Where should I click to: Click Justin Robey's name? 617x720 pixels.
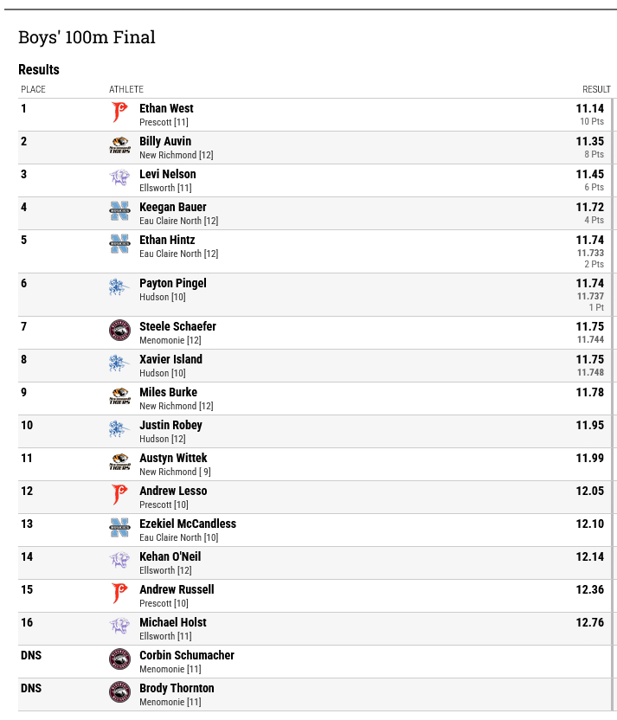tap(170, 425)
